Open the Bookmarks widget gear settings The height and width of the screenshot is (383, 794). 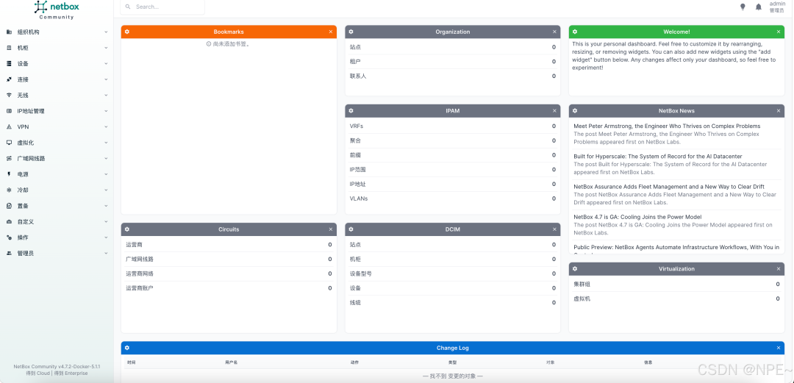(127, 32)
